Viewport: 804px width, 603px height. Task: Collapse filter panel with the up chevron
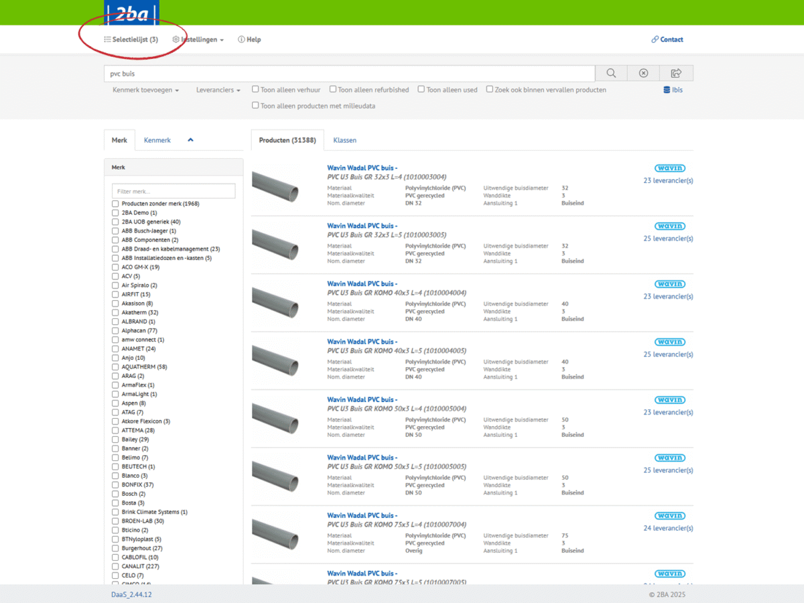click(x=190, y=140)
